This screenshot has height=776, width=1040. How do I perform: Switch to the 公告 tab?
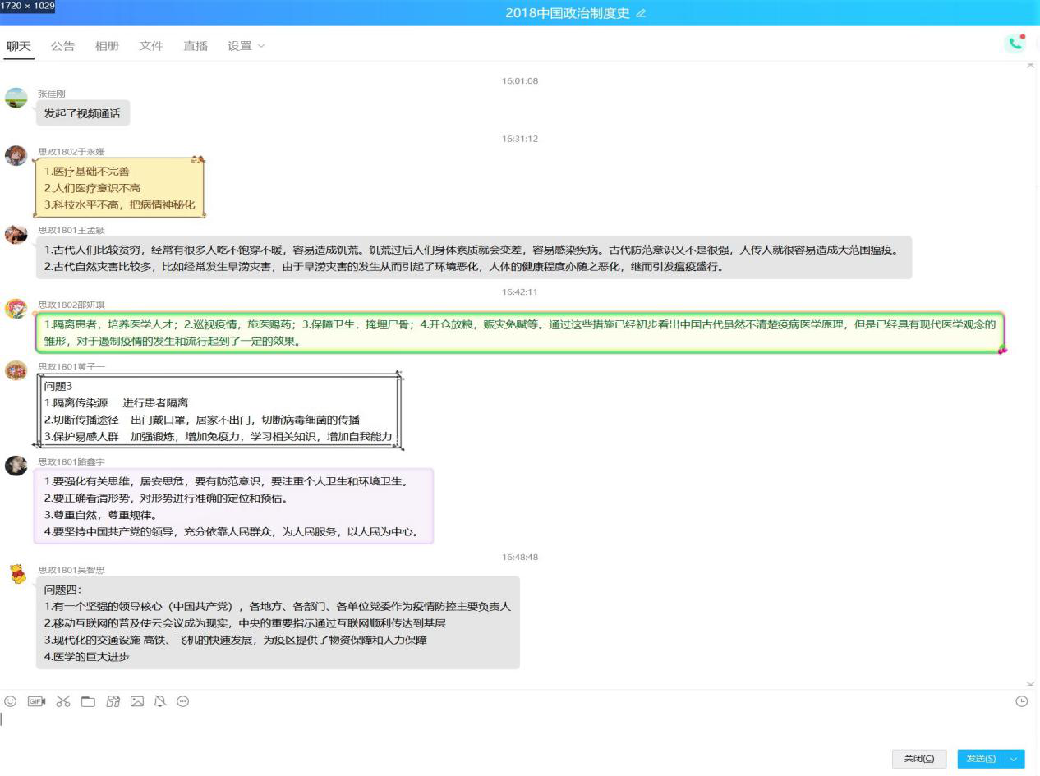click(62, 46)
